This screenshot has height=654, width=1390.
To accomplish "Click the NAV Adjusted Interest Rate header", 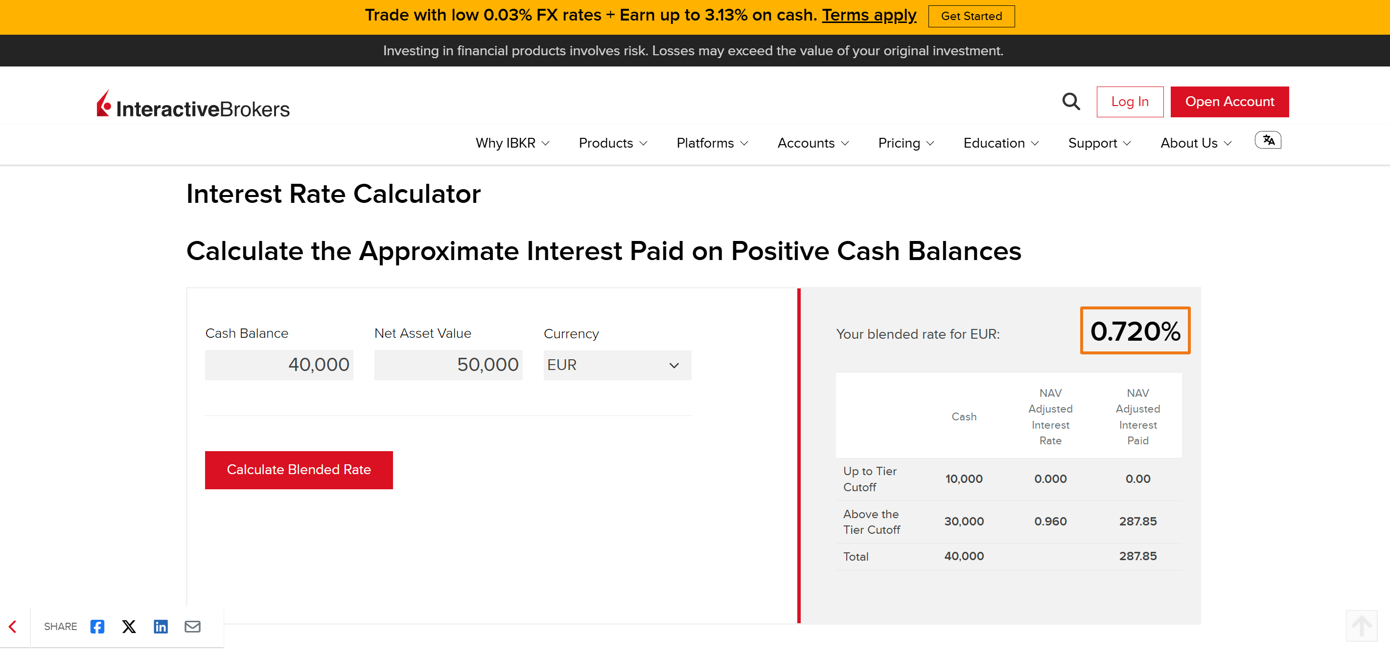I will 1050,417.
